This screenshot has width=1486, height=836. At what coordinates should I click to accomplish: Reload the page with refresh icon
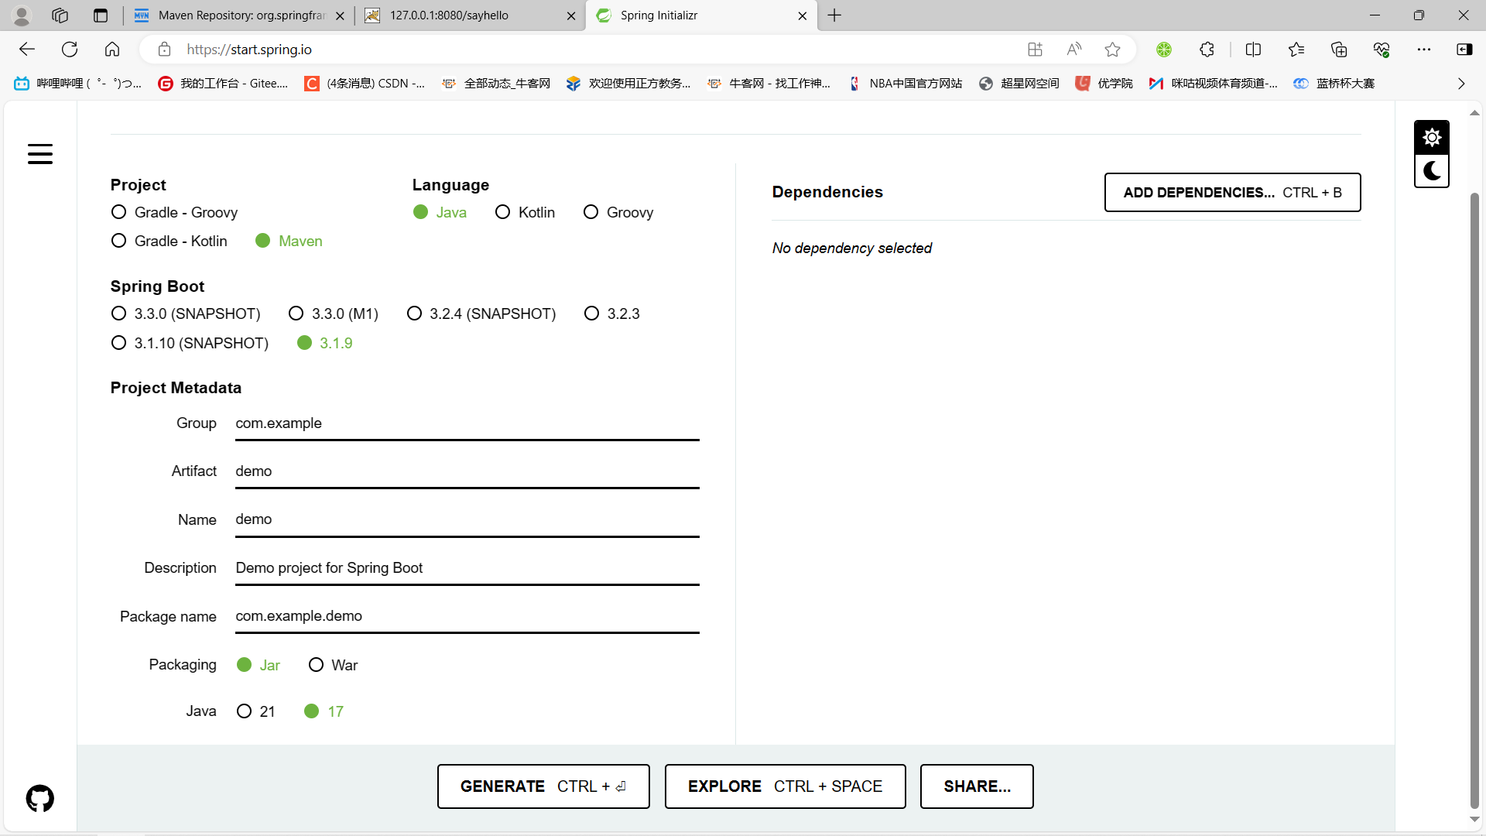click(70, 50)
